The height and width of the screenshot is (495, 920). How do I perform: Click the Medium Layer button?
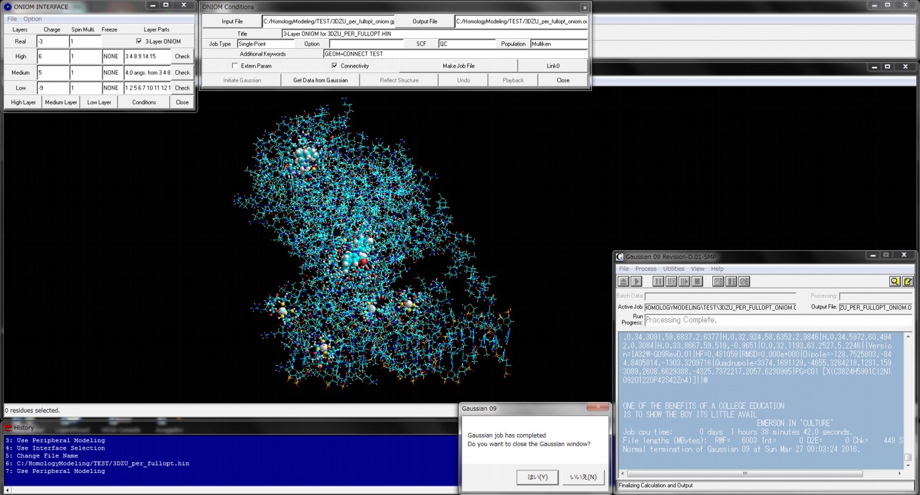(61, 102)
